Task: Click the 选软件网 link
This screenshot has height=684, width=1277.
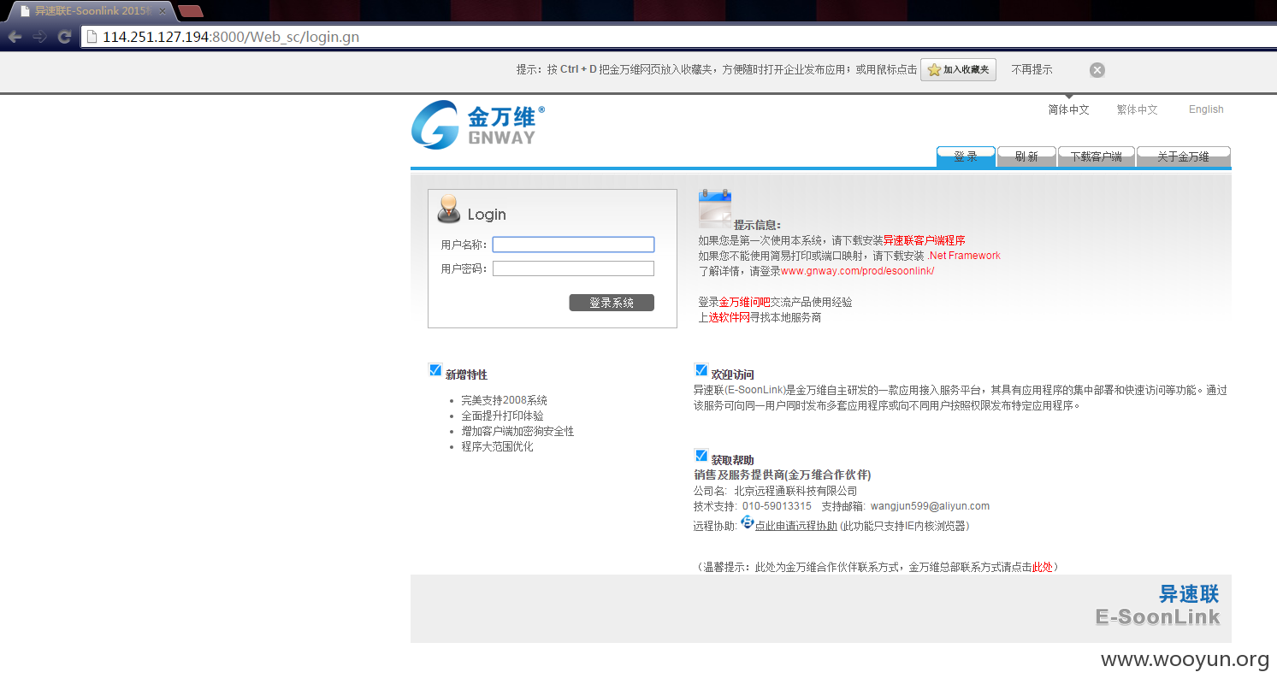Action: [x=729, y=317]
